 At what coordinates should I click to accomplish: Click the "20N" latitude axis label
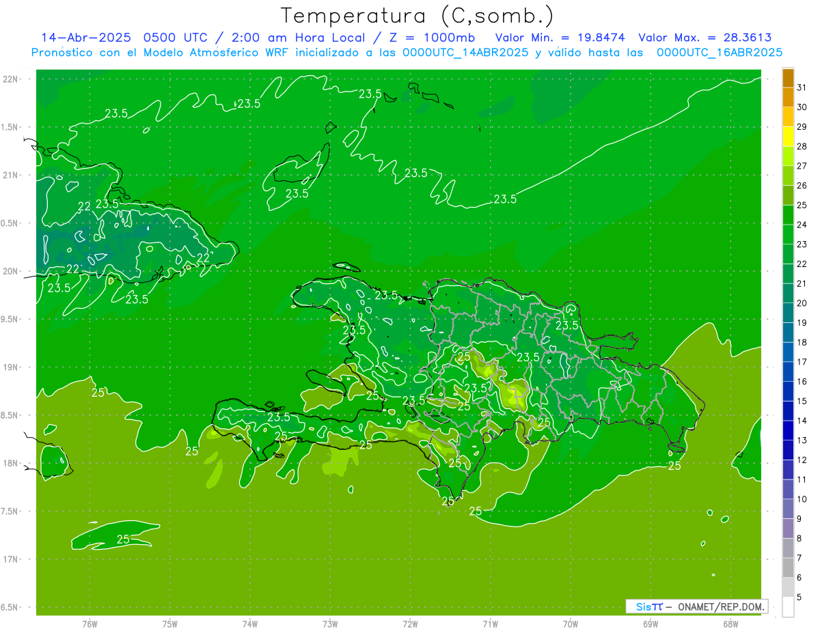pyautogui.click(x=10, y=272)
